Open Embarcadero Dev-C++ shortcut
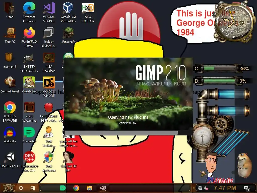Screen dimensions: 257x193 click(29, 162)
